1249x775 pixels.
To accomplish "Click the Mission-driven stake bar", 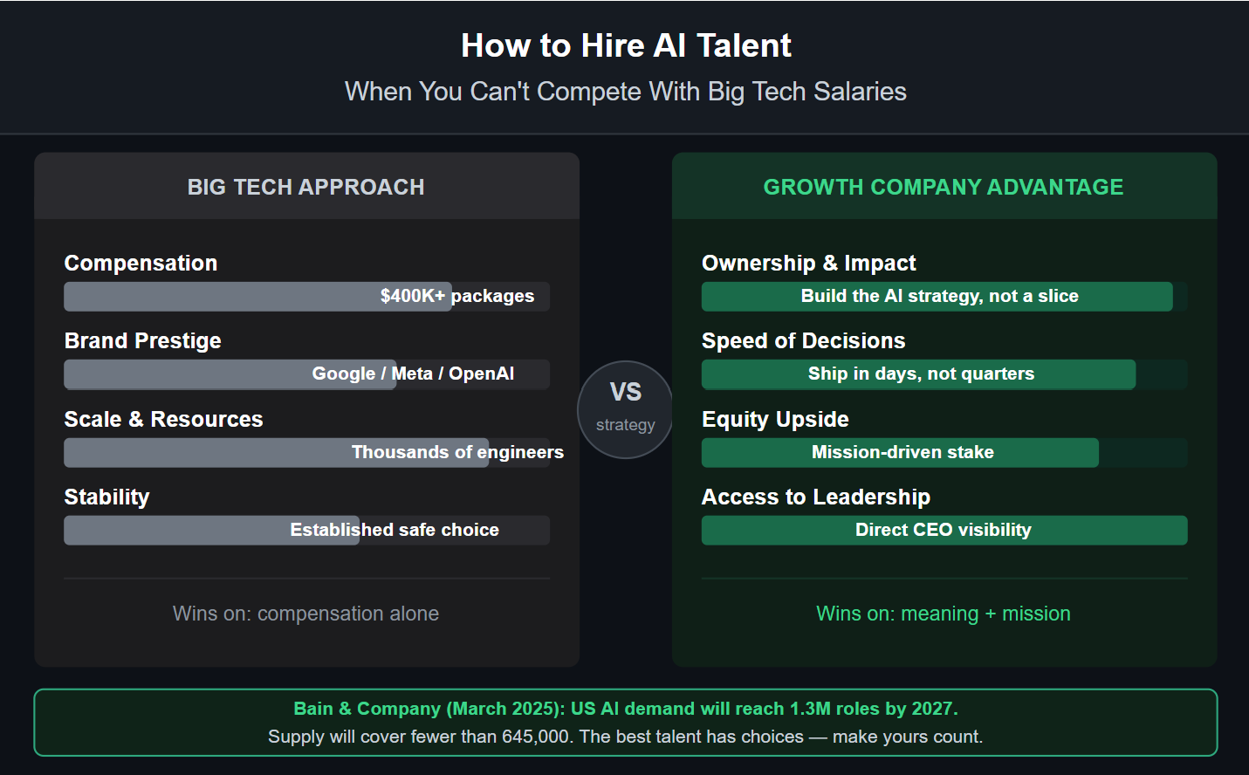I will (x=944, y=453).
